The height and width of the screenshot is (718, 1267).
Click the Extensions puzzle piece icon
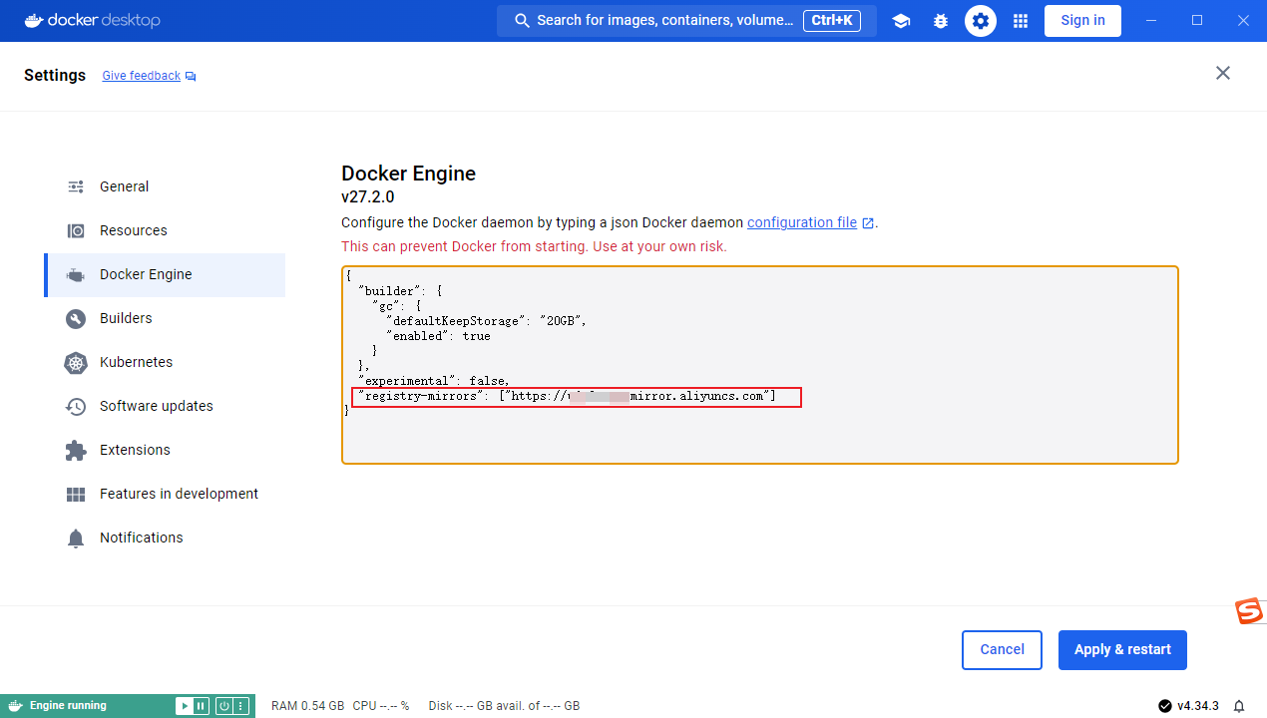pyautogui.click(x=76, y=451)
